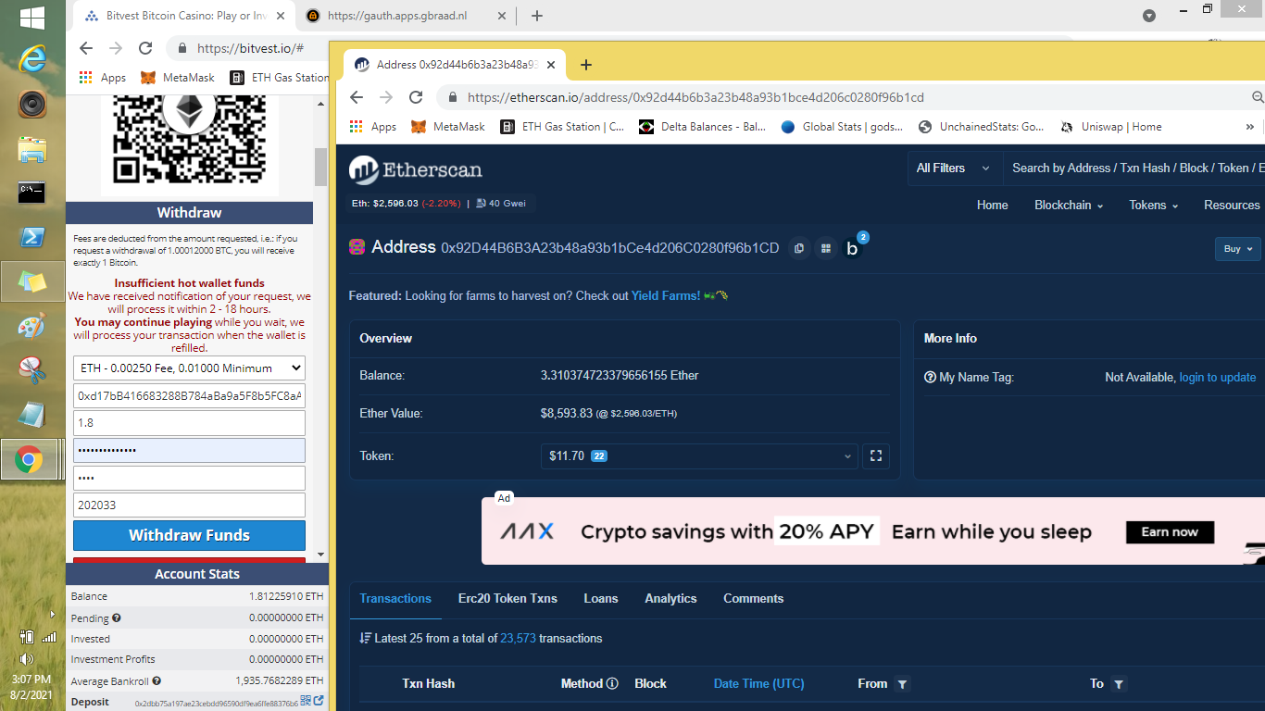Open the Delta Balances bookmark

pyautogui.click(x=702, y=127)
